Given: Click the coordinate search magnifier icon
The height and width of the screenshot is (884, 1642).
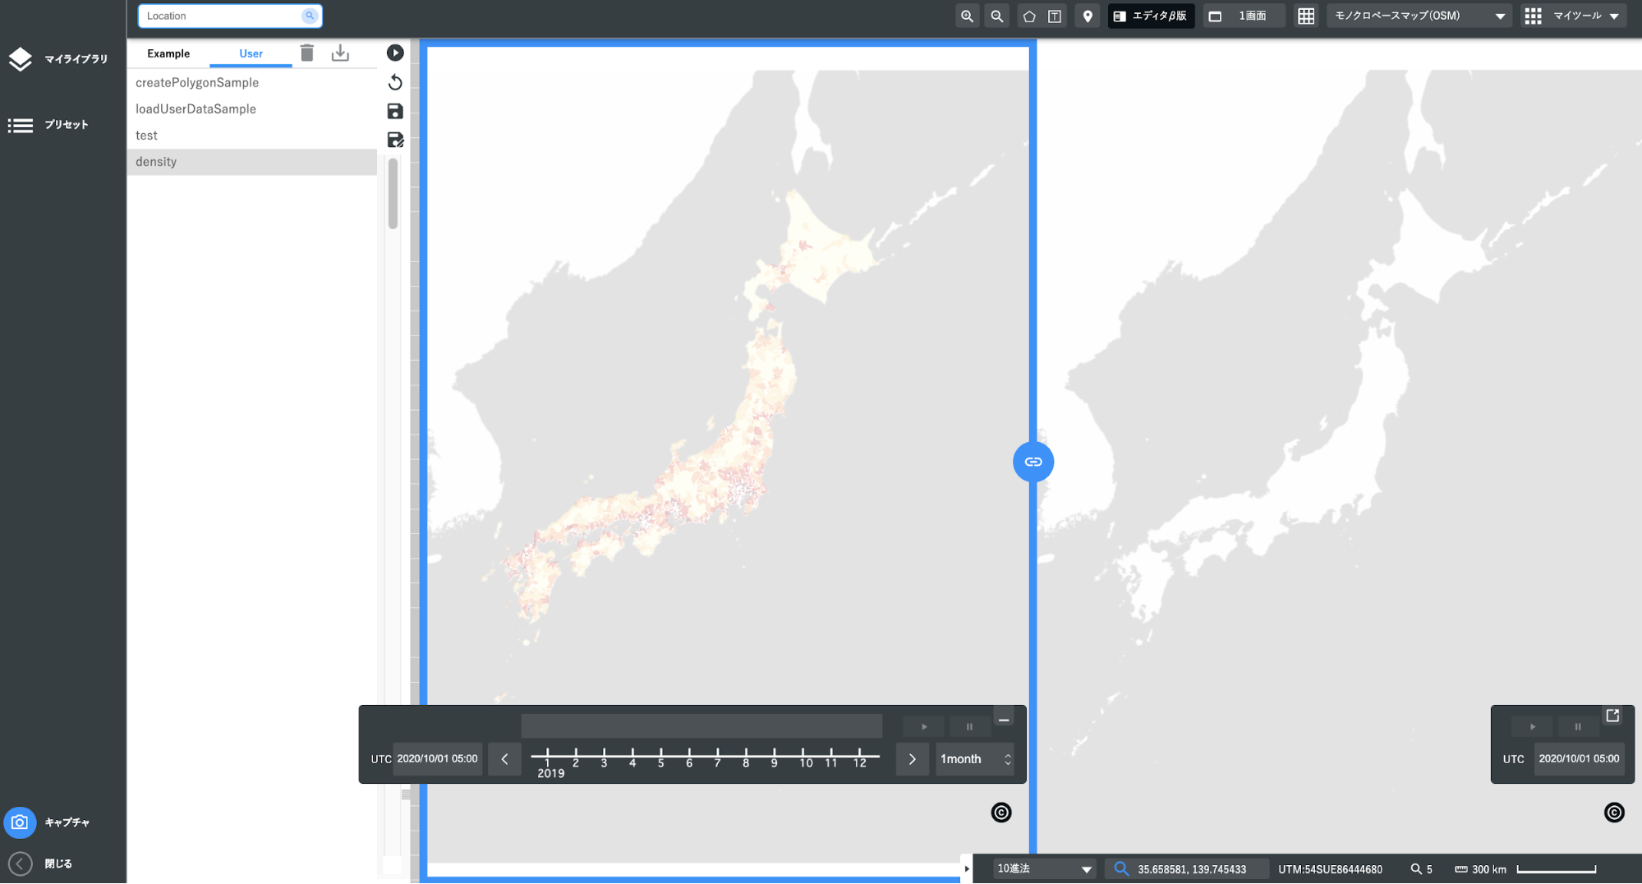Looking at the screenshot, I should click(x=1121, y=868).
